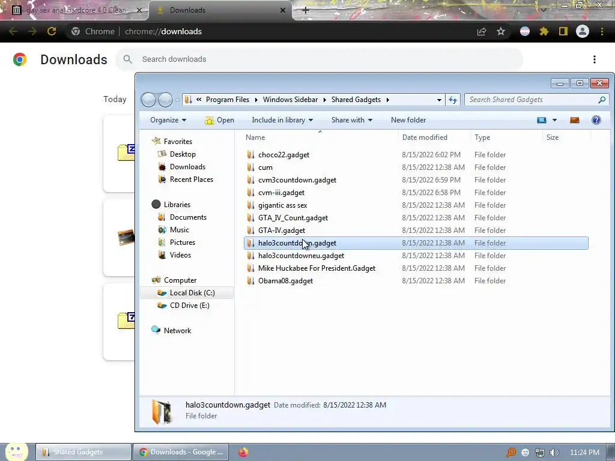Image resolution: width=615 pixels, height=461 pixels.
Task: Select Documents under Libraries
Action: 188,217
